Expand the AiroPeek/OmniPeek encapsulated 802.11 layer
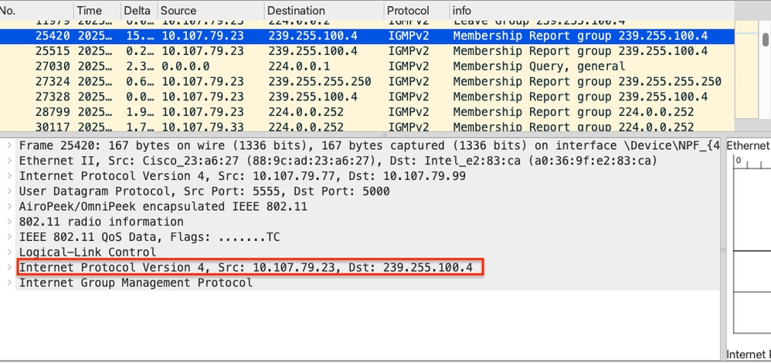Viewport: 771px width, 363px height. pyautogui.click(x=9, y=206)
